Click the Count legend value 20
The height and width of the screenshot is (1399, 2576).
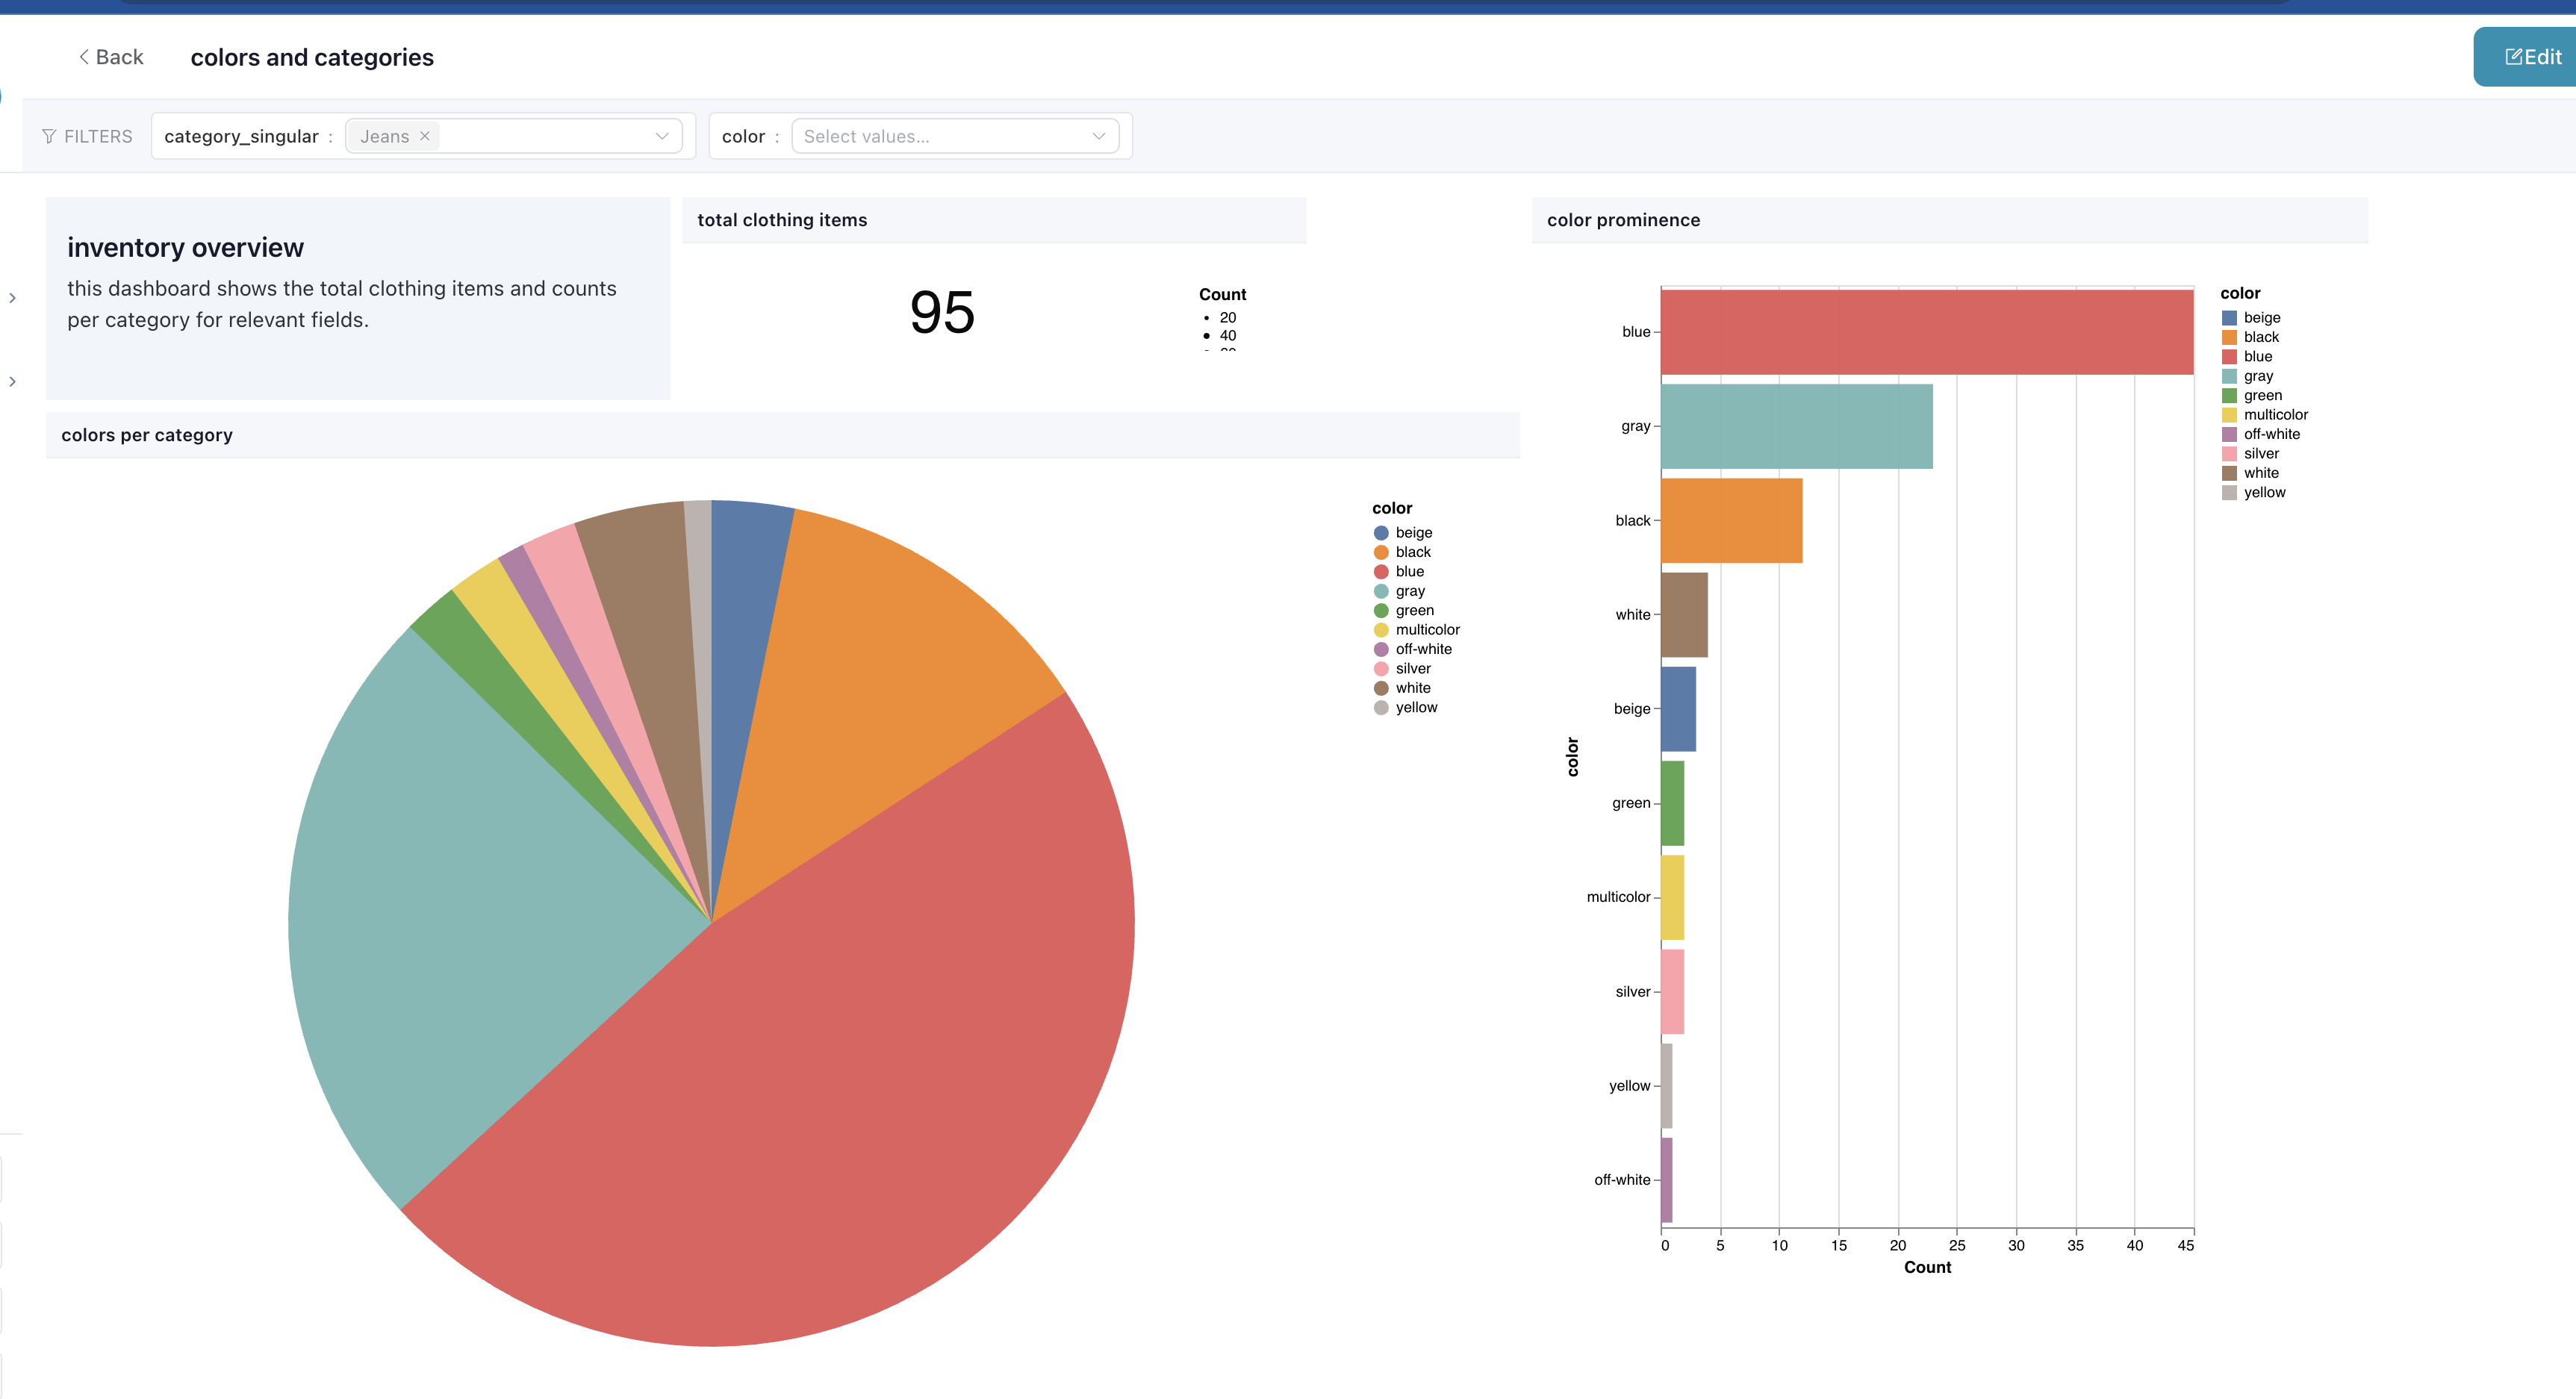[x=1227, y=318]
